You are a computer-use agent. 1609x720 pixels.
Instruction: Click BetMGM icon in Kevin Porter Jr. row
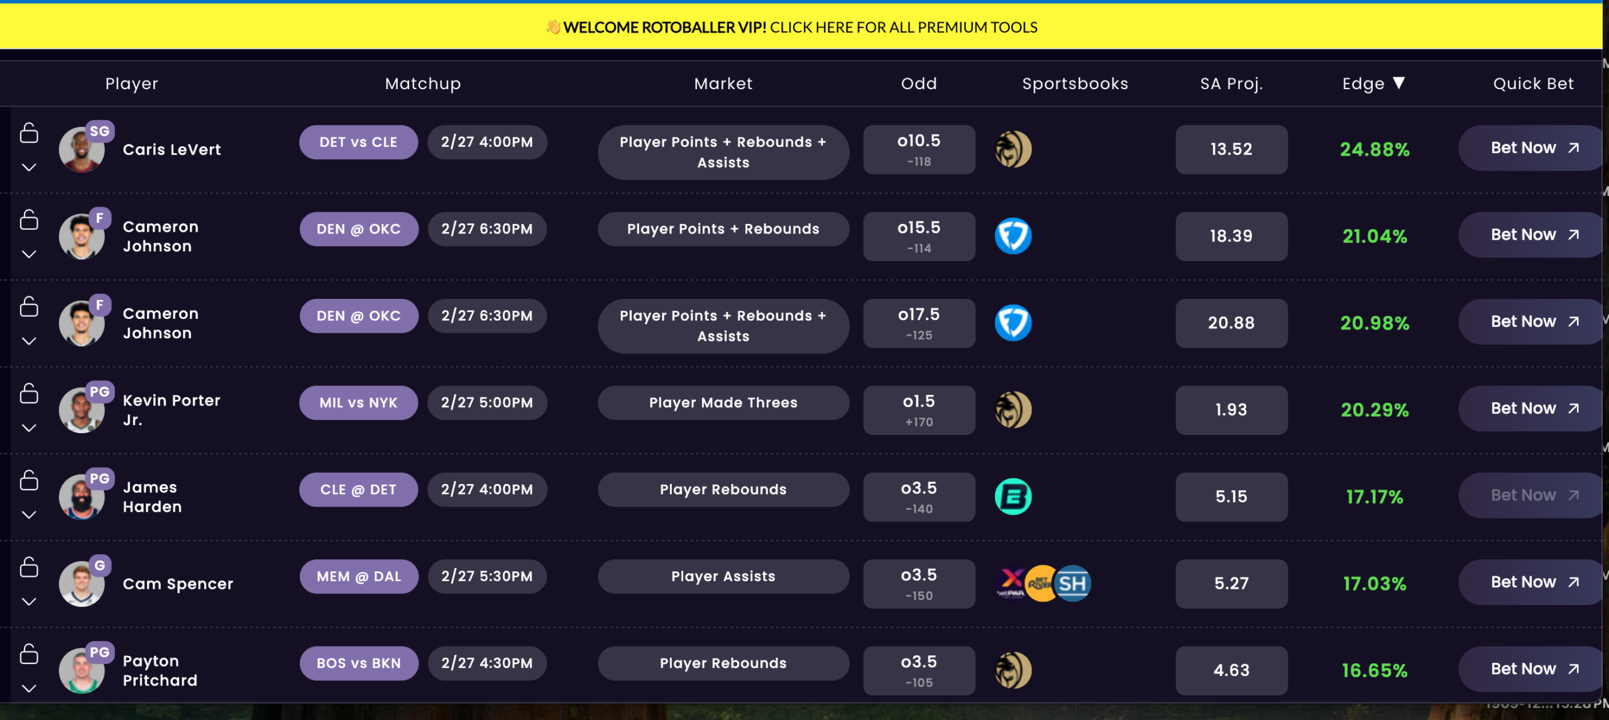coord(1013,410)
